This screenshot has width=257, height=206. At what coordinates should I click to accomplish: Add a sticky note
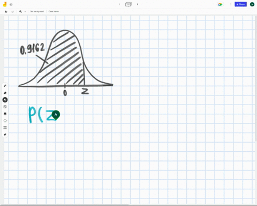click(5, 107)
